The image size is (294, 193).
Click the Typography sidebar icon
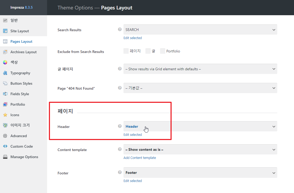5,73
